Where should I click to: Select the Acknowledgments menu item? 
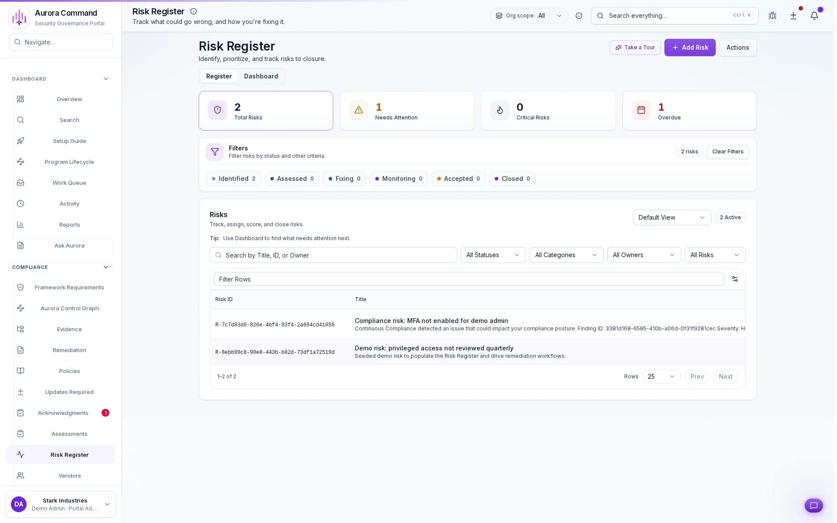[x=63, y=413]
